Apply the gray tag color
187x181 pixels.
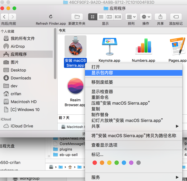click(x=138, y=163)
